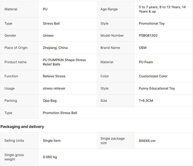Screen dimensions: 193x166
Task: Select the "Stress Ball" type value
Action: tap(51, 23)
